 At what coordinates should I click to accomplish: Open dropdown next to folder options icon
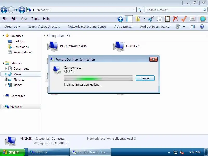[x=145, y=19]
